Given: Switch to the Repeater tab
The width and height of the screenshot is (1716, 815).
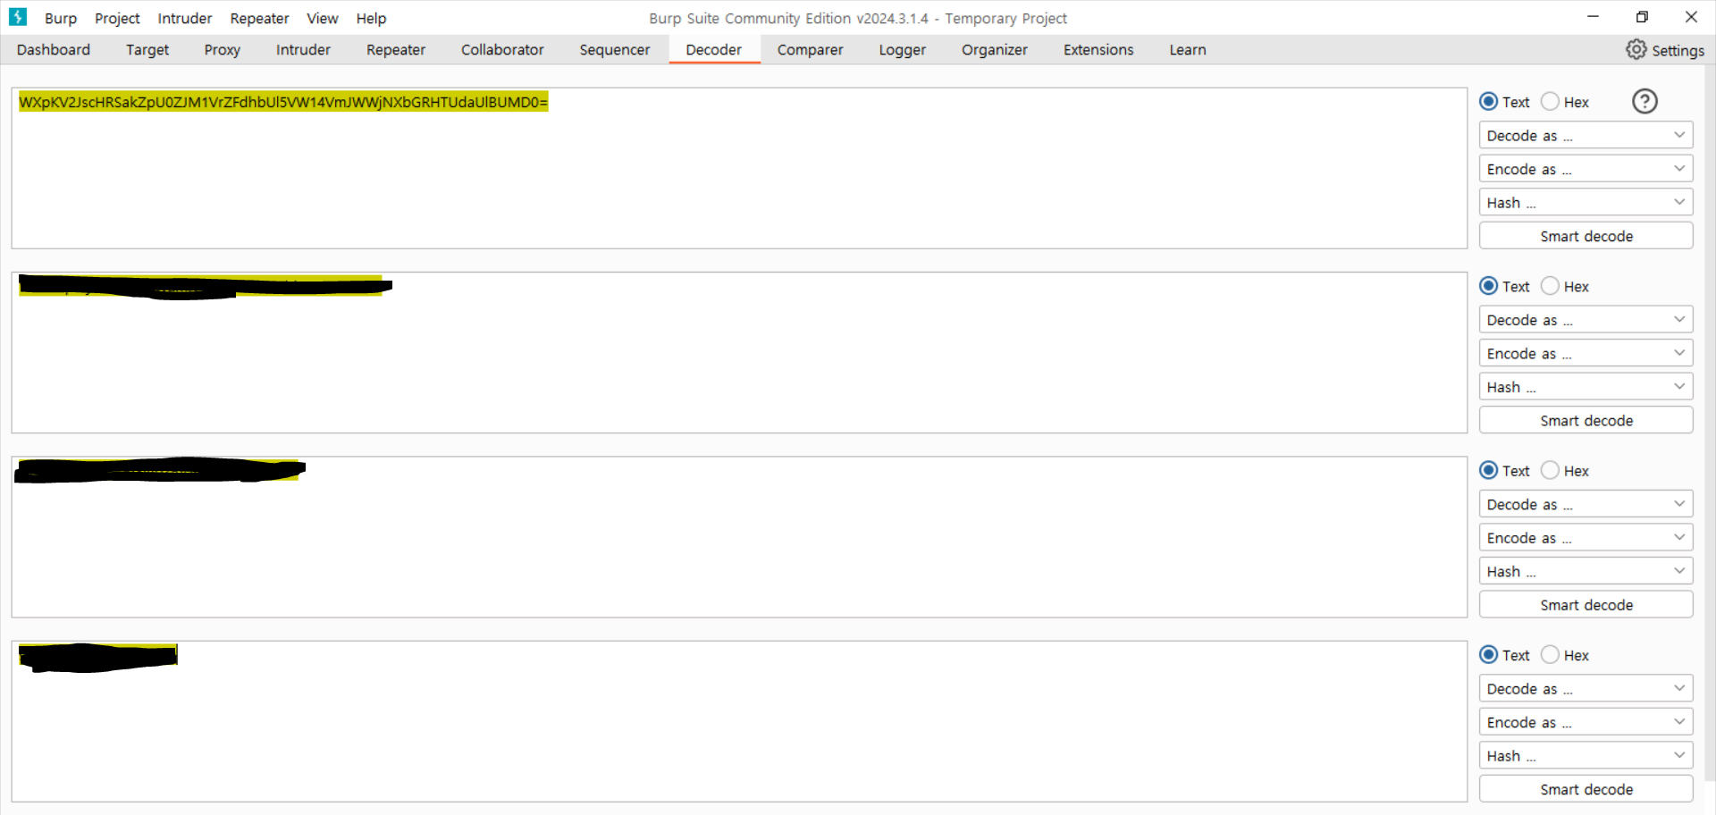Looking at the screenshot, I should [396, 50].
